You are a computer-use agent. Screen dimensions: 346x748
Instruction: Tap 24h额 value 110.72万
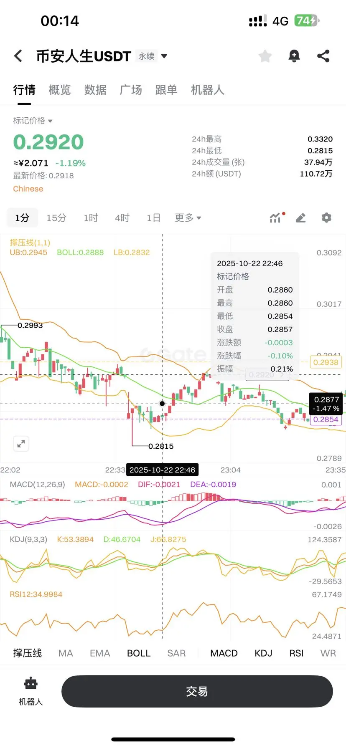(316, 174)
